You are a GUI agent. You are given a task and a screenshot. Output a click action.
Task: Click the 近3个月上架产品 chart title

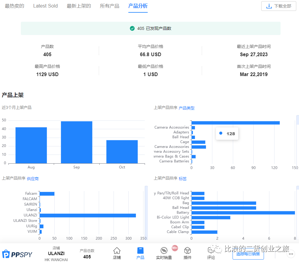(x=17, y=108)
